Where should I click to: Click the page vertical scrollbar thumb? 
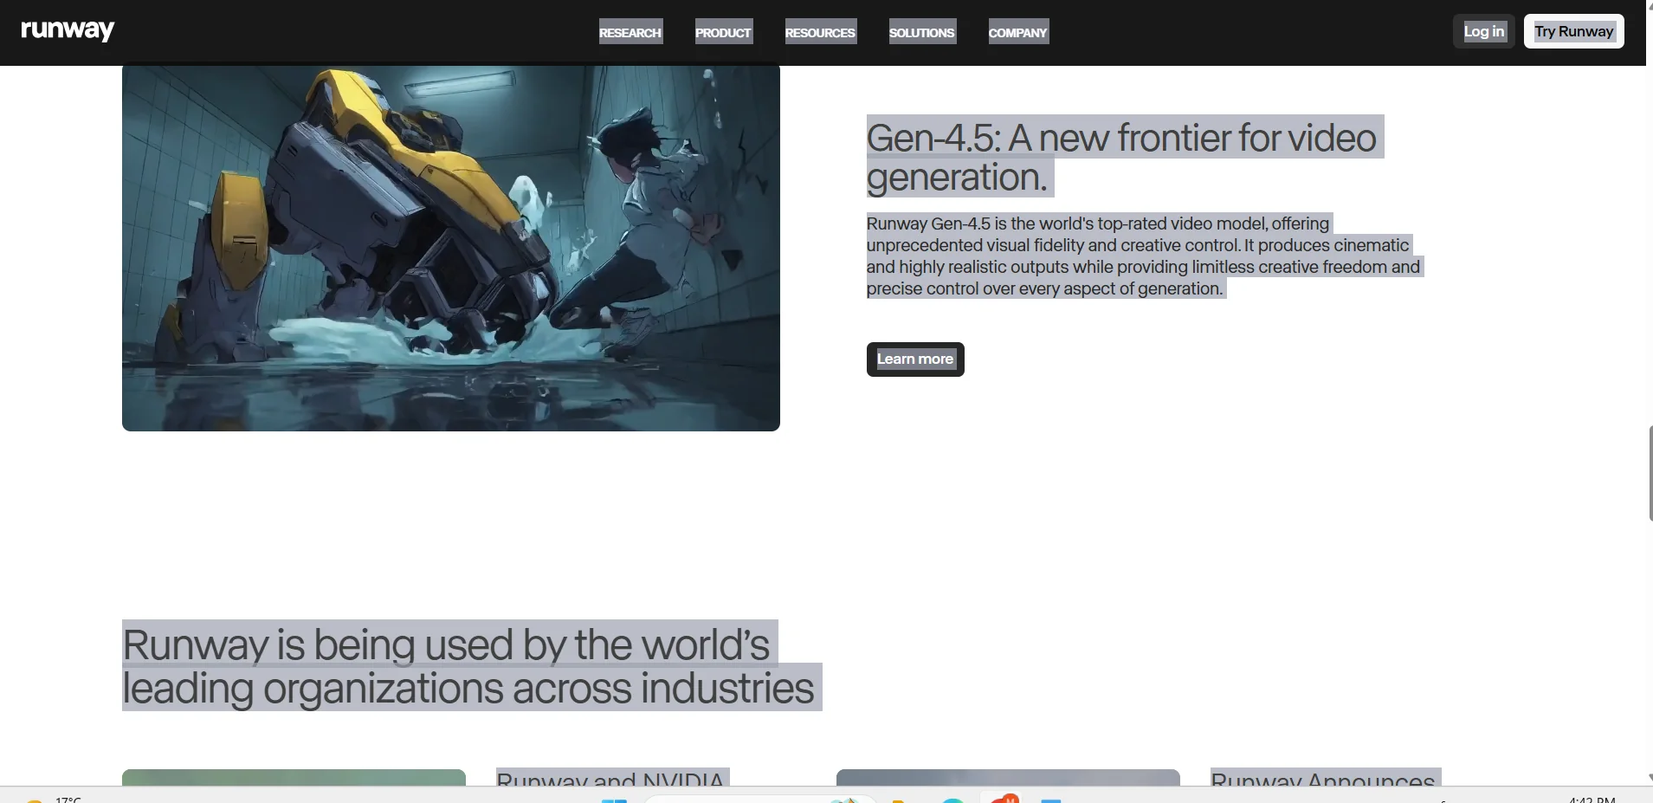coord(1650,473)
